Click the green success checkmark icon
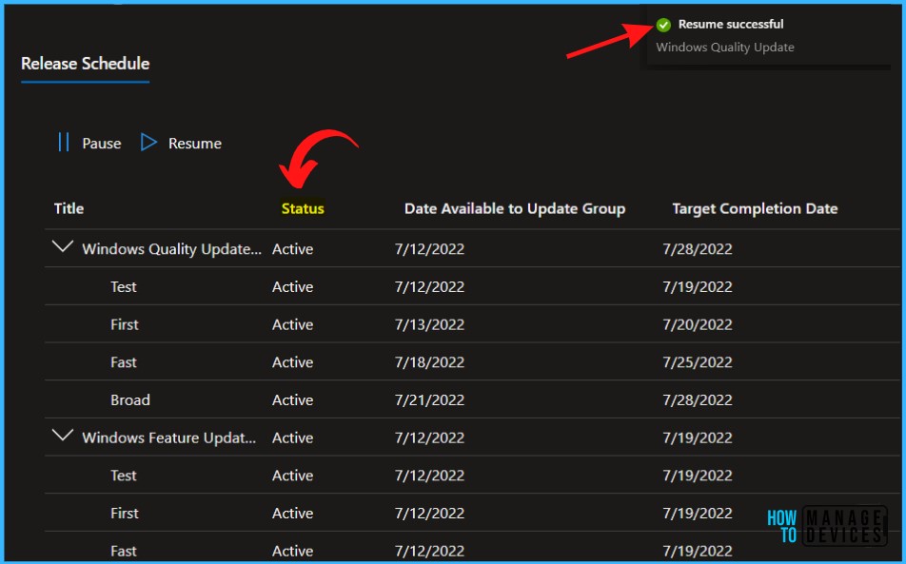Viewport: 906px width, 564px height. coord(663,25)
